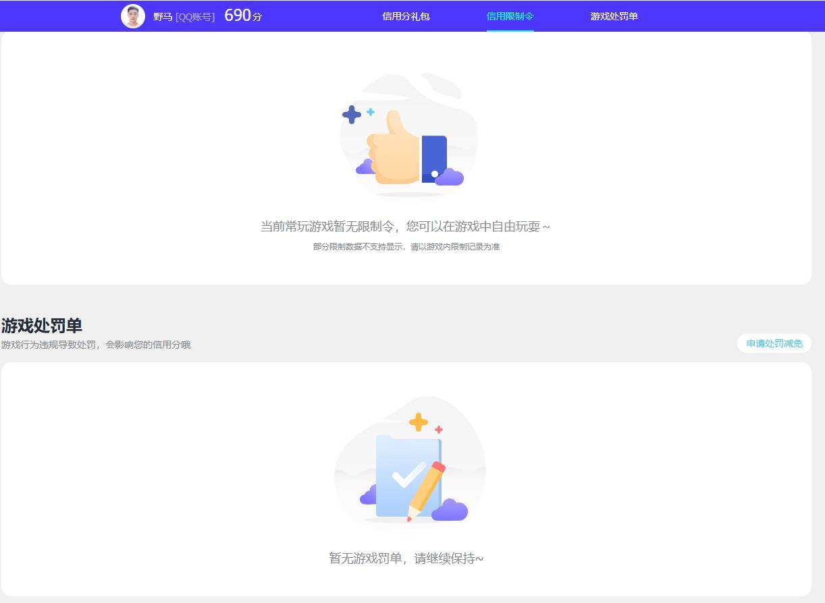This screenshot has width=825, height=603.
Task: Click the [QQ账号] label
Action: (x=195, y=17)
